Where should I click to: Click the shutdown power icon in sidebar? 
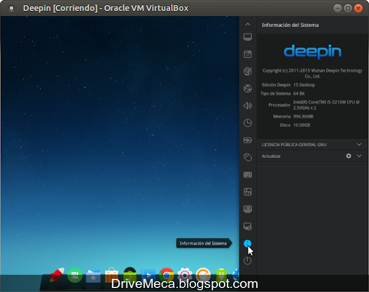pyautogui.click(x=247, y=260)
